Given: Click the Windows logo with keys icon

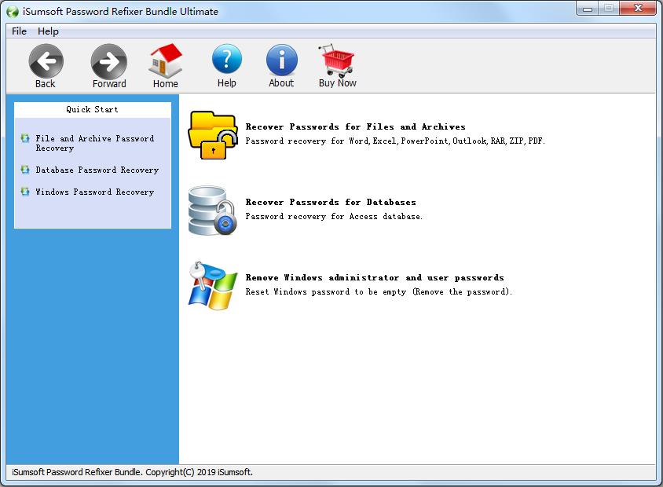Looking at the screenshot, I should click(x=212, y=286).
